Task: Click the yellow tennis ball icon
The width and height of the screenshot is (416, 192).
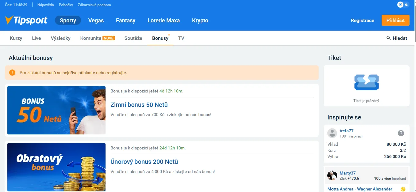Action: point(403,189)
